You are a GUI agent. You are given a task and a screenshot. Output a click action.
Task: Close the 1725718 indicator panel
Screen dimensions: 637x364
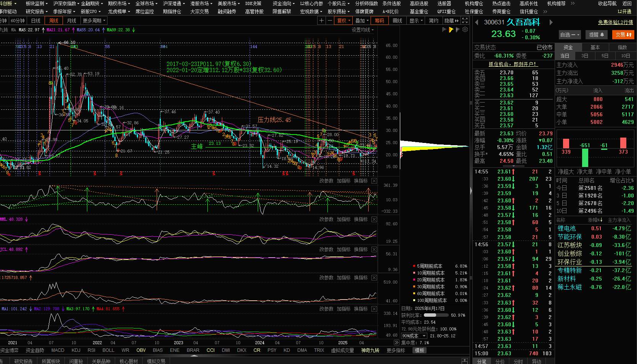click(x=374, y=277)
